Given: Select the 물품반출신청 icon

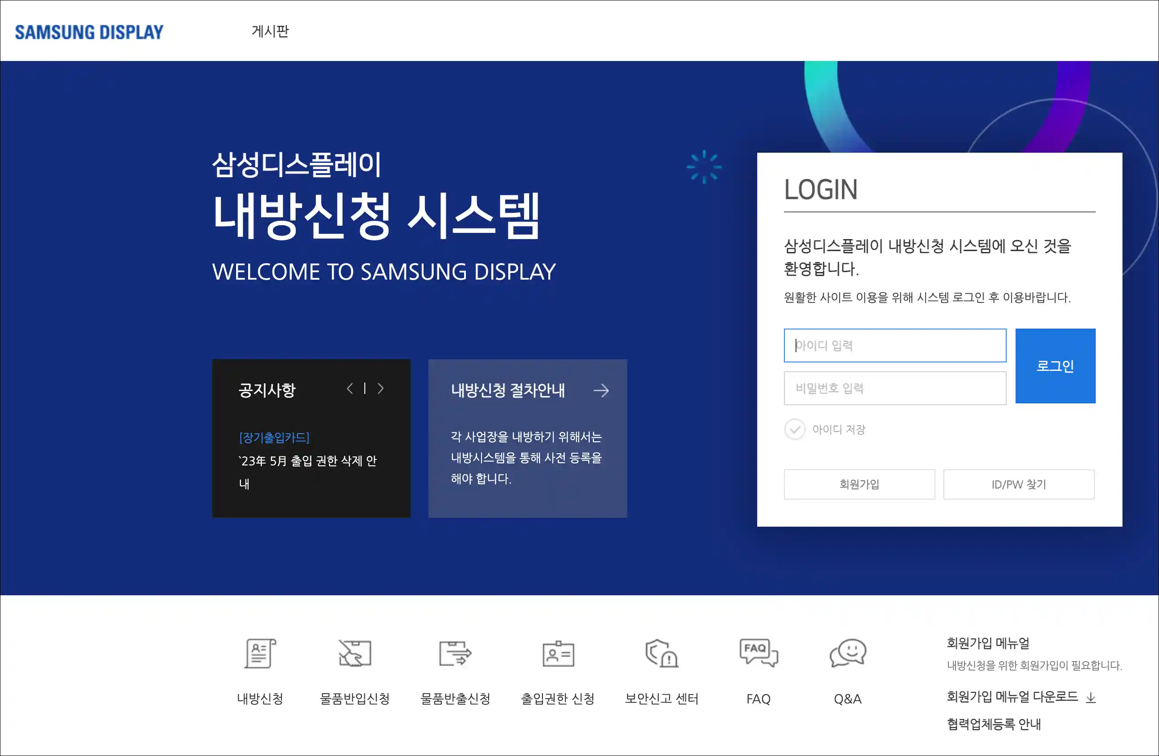Looking at the screenshot, I should tap(455, 653).
